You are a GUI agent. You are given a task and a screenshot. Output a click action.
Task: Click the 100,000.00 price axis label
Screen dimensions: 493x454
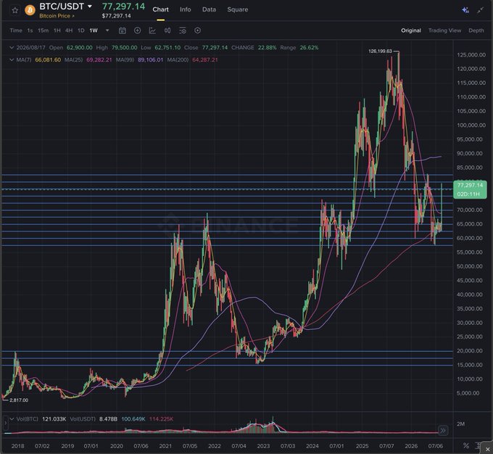tap(471, 125)
